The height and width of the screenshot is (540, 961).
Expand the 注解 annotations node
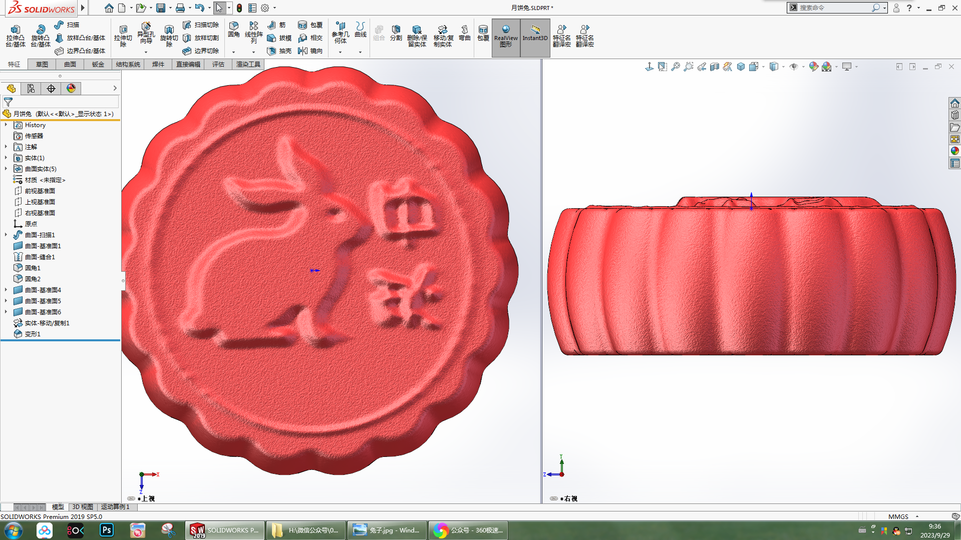(6, 147)
